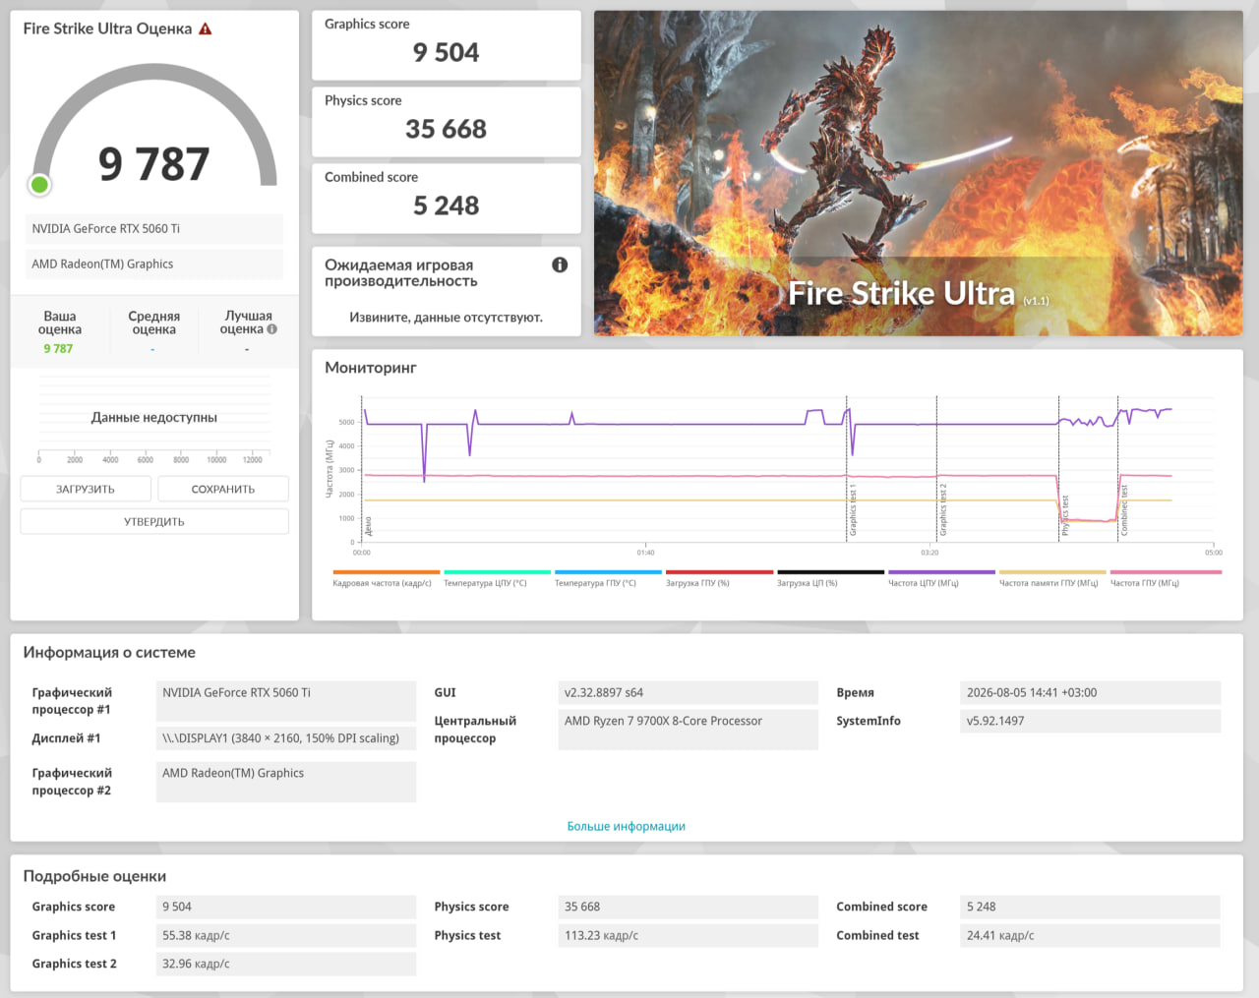The width and height of the screenshot is (1259, 998).
Task: Click the Combined score 5 248 card
Action: [447, 199]
